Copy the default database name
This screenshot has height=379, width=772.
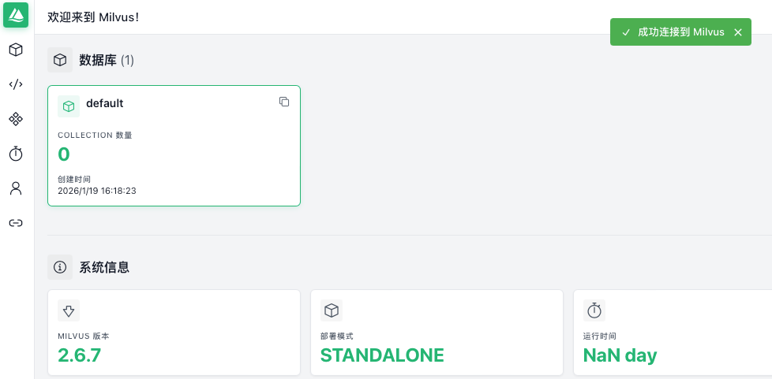284,102
